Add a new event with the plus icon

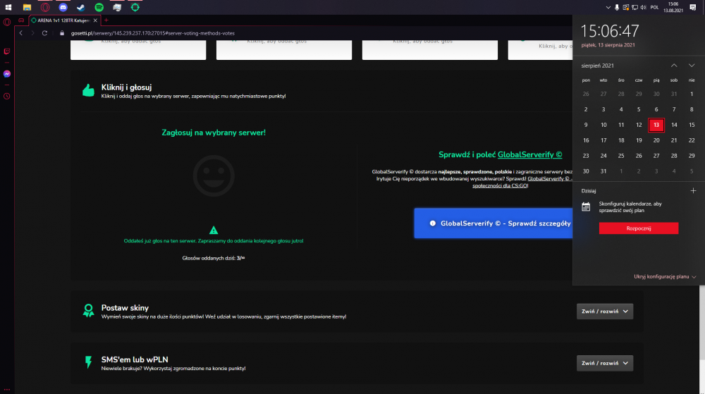693,190
